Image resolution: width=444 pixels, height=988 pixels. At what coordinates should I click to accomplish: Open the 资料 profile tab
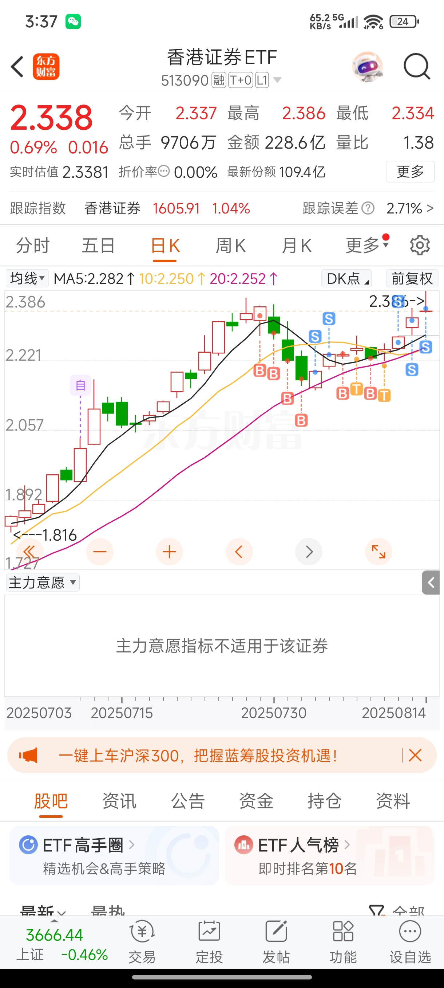tap(393, 801)
